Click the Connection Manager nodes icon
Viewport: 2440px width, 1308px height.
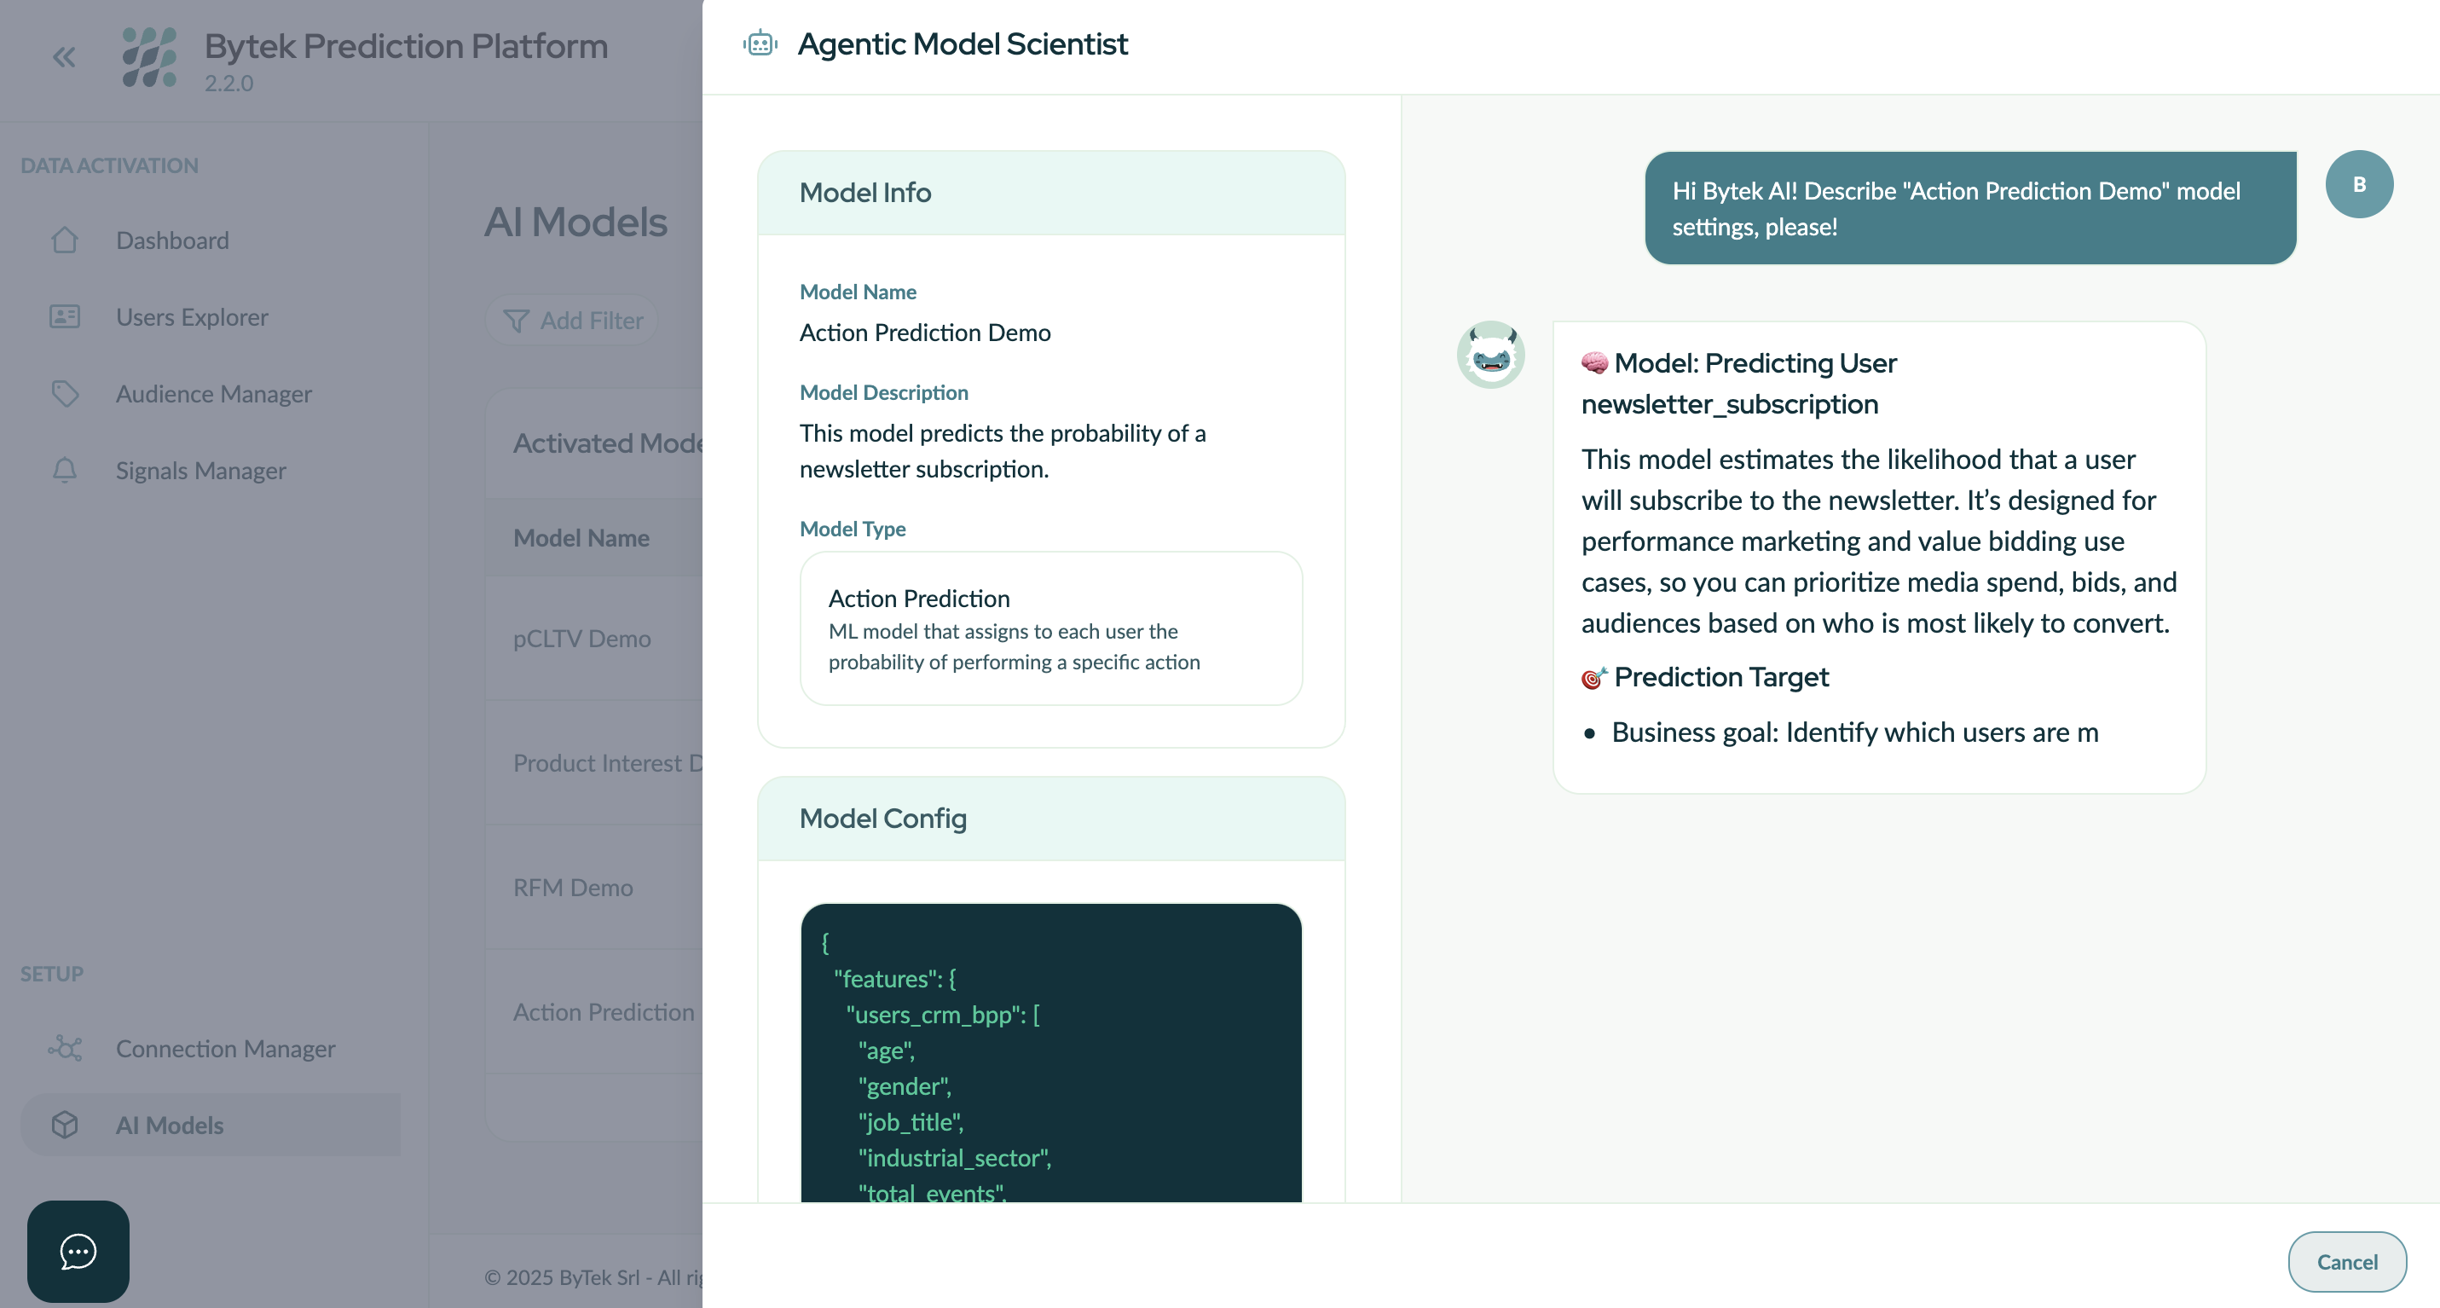pyautogui.click(x=65, y=1048)
